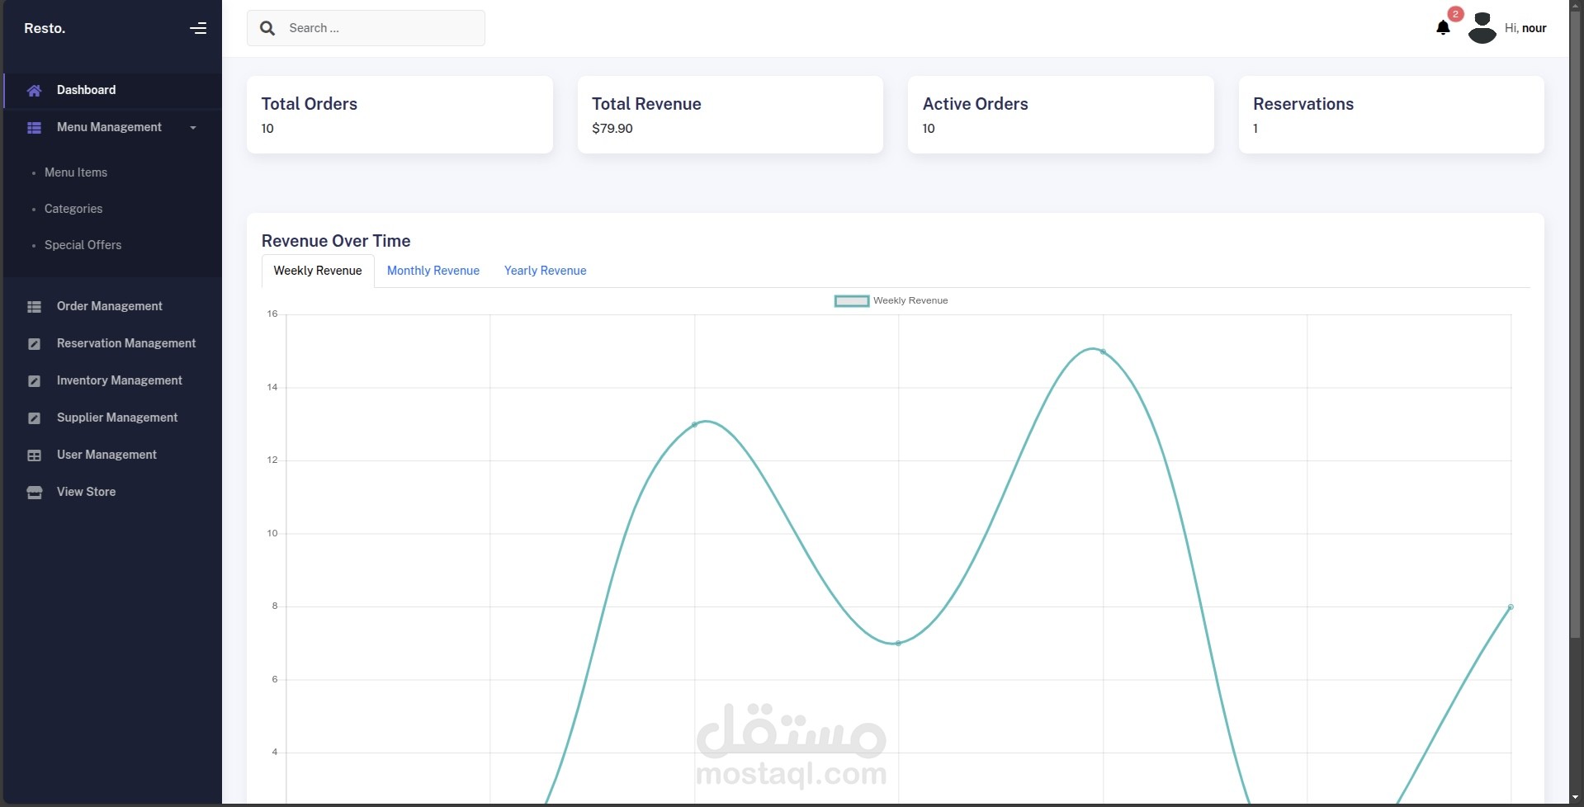Image resolution: width=1584 pixels, height=807 pixels.
Task: Go to User Management
Action: [106, 455]
